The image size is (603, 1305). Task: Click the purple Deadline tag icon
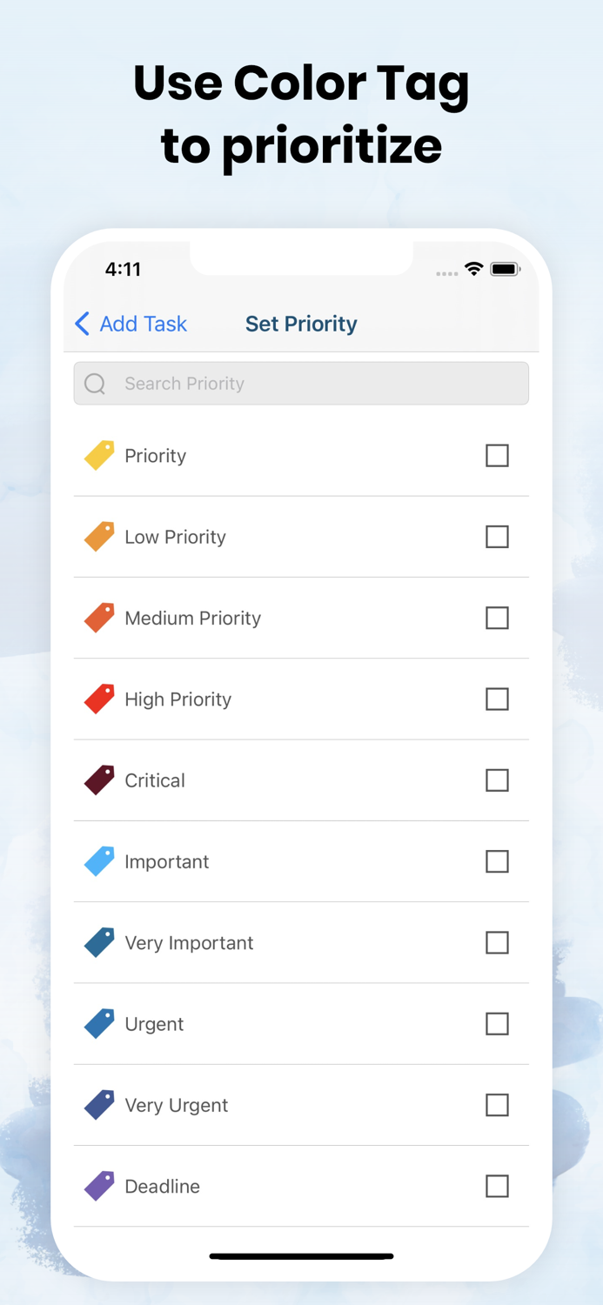pos(97,1186)
